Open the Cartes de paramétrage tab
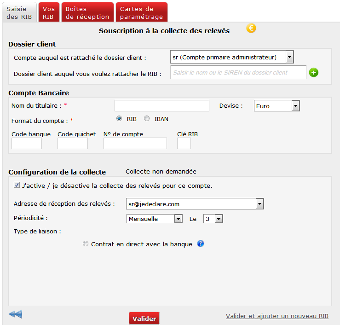 (x=141, y=12)
